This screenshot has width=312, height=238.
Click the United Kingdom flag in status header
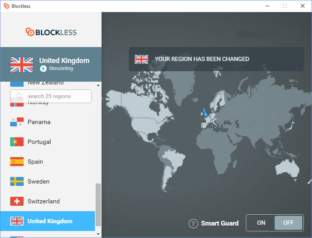point(22,65)
